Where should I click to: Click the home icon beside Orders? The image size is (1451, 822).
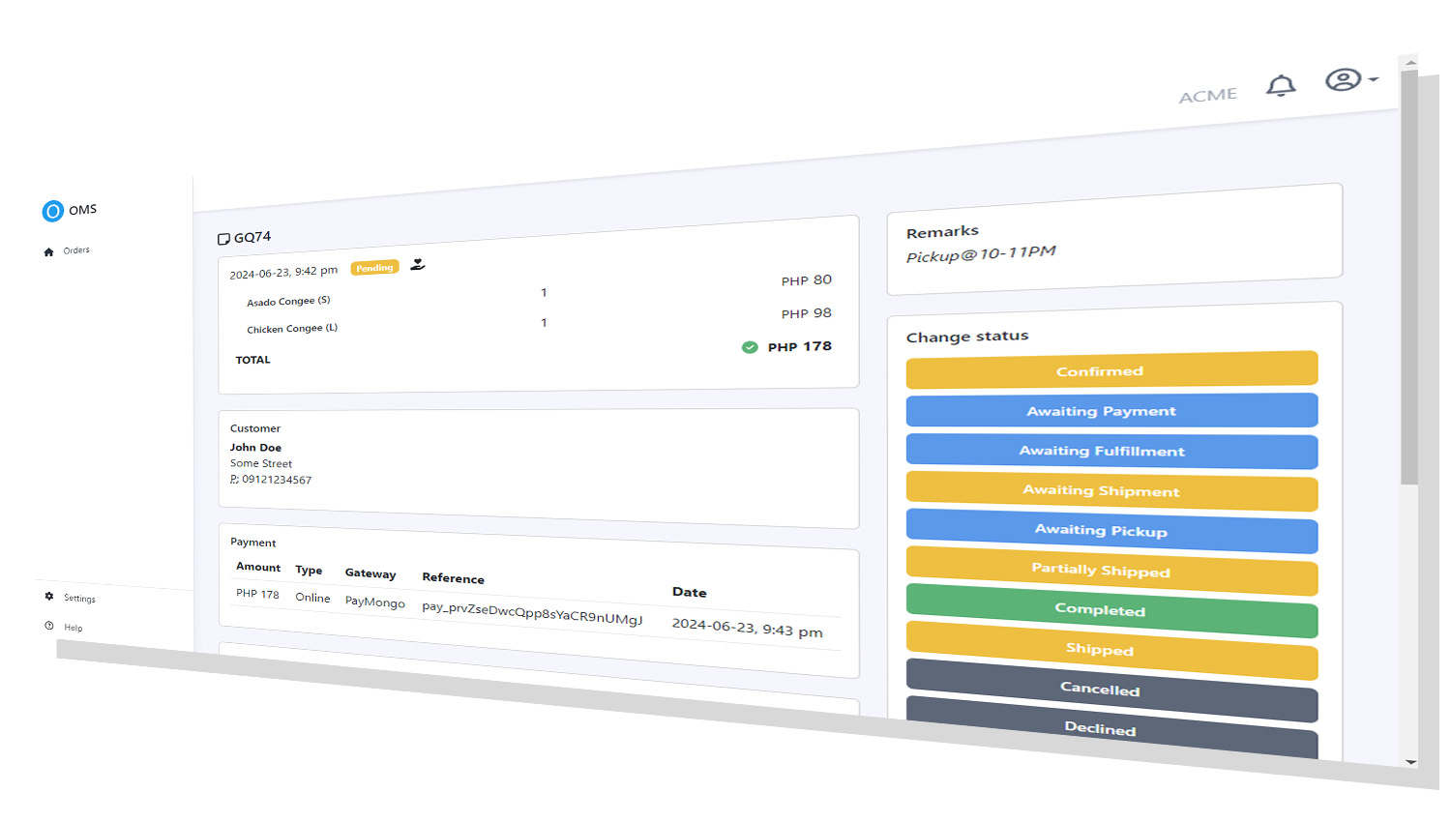[48, 252]
